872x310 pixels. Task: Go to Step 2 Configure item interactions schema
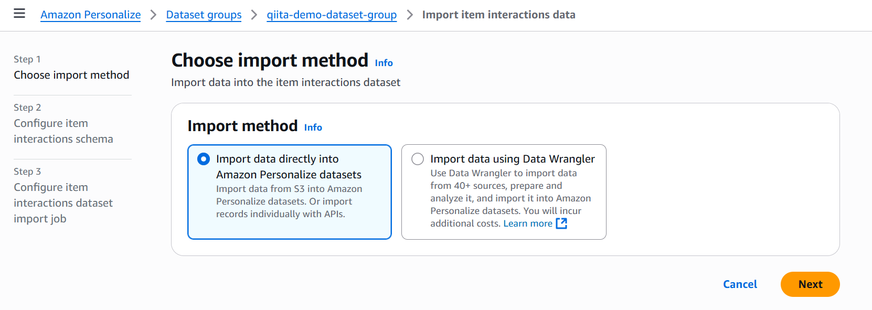tap(63, 131)
